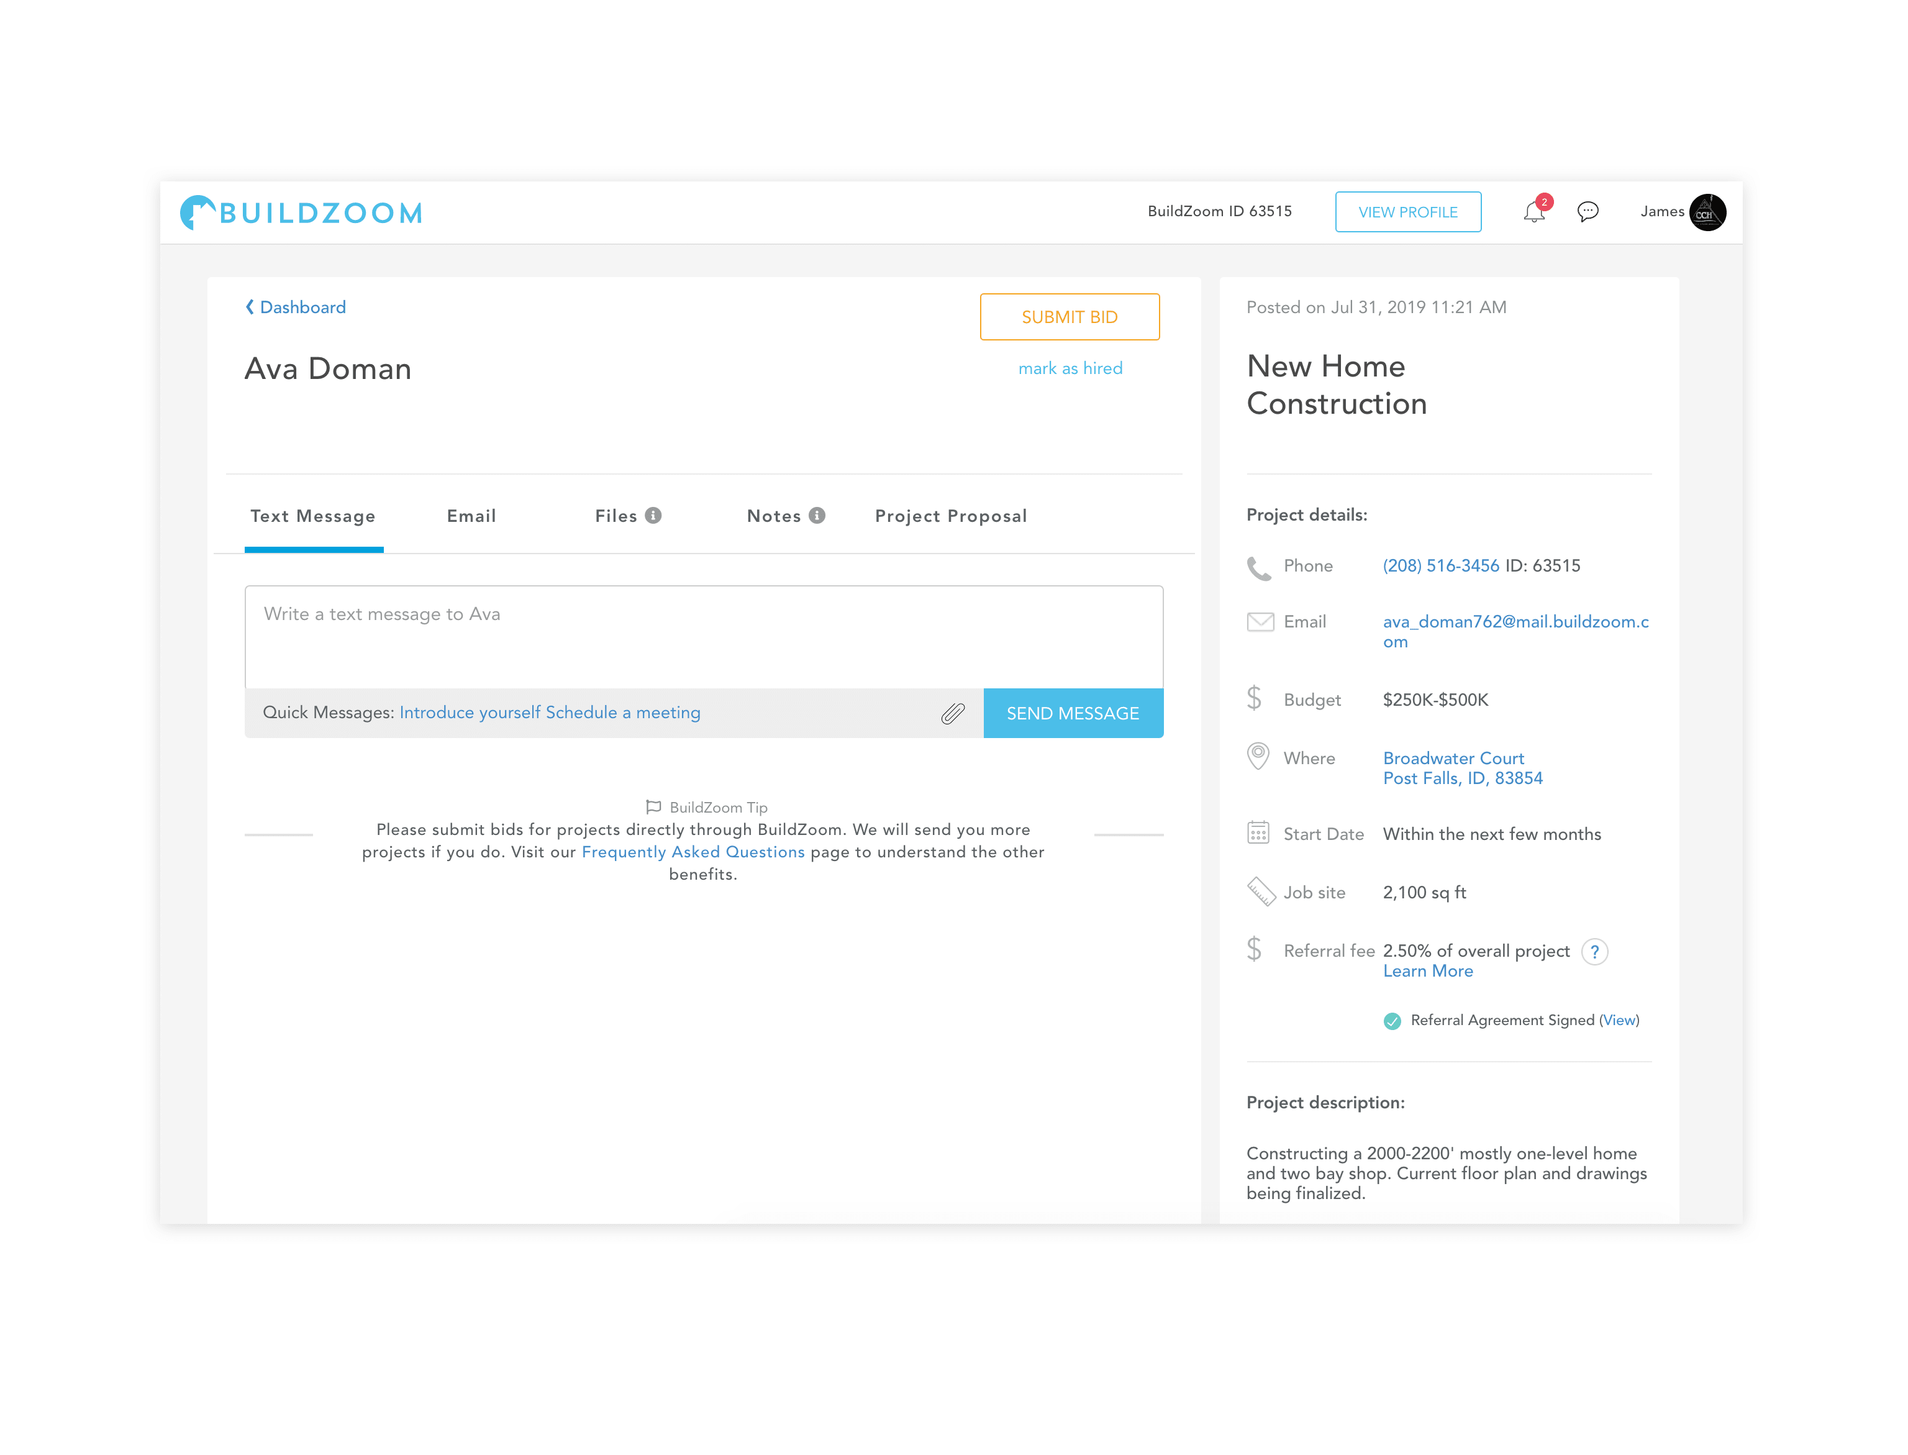
Task: Attach a file with the paperclip icon
Action: [953, 712]
